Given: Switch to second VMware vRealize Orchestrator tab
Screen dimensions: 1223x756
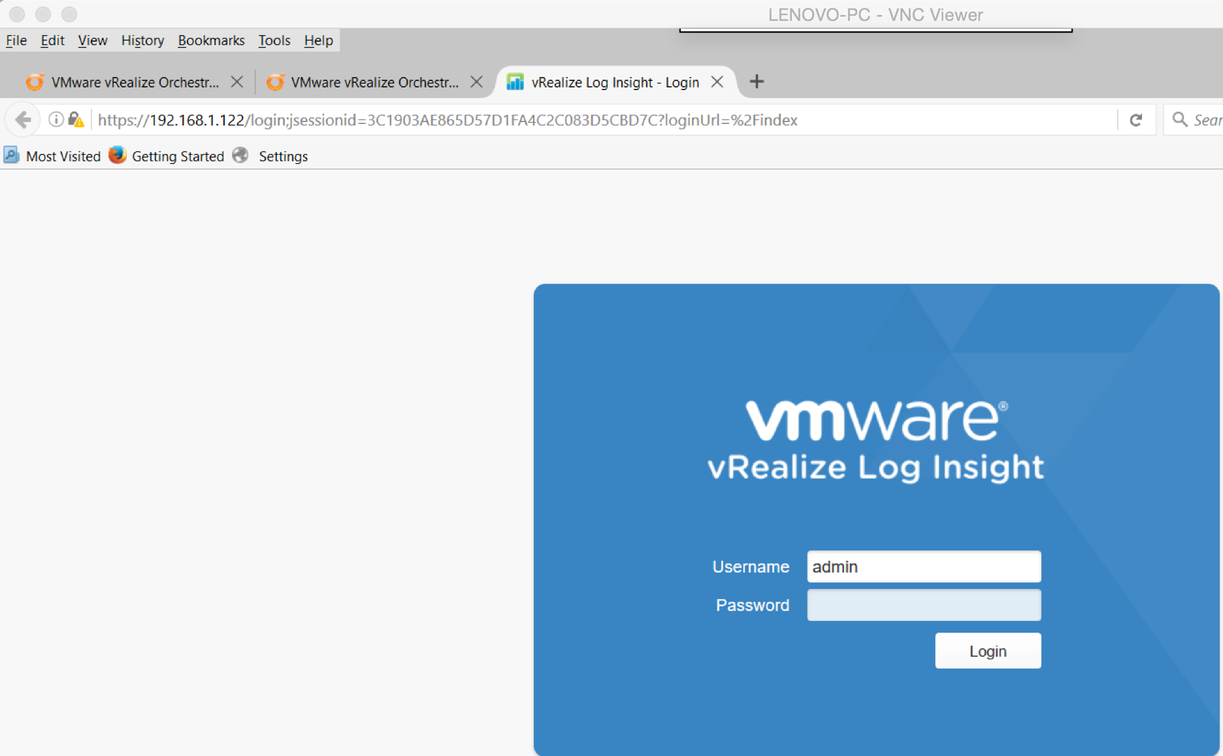Looking at the screenshot, I should [x=374, y=82].
